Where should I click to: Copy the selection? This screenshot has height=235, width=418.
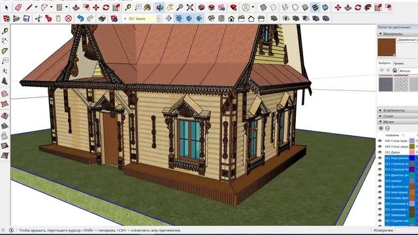[48, 18]
